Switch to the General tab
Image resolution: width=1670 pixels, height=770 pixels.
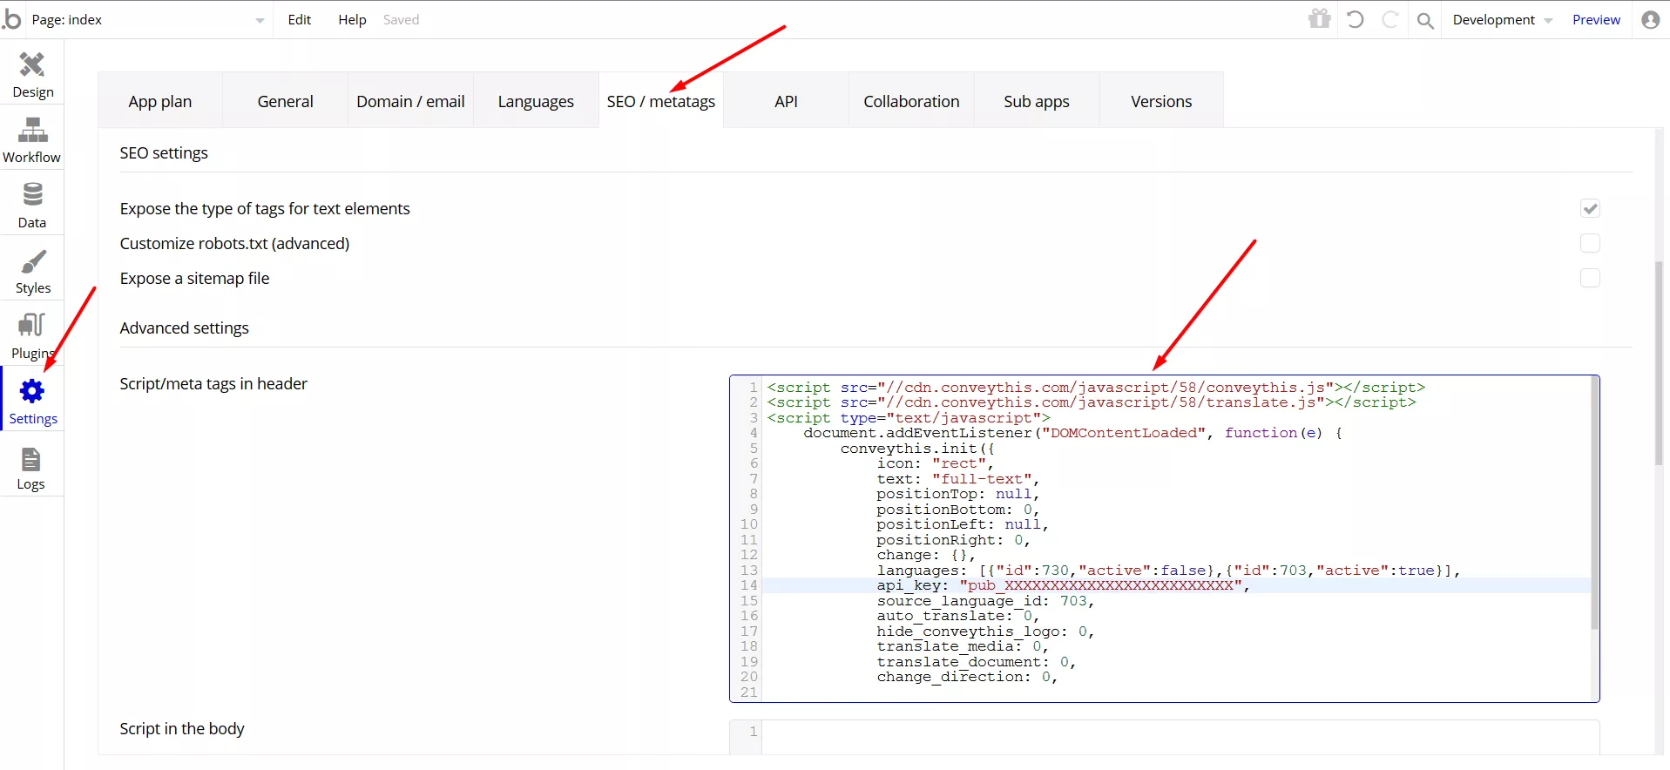[285, 101]
